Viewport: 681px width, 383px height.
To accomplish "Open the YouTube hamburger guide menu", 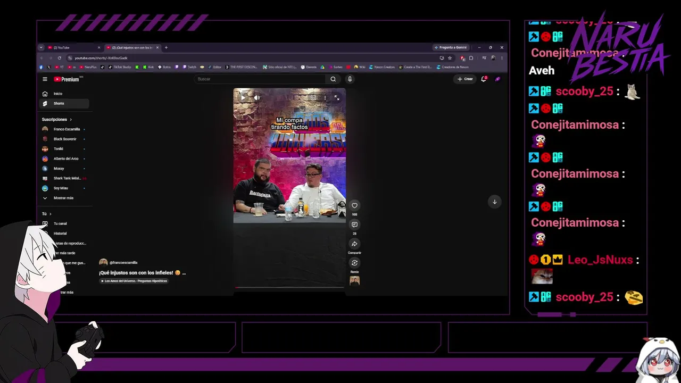I will (x=45, y=79).
